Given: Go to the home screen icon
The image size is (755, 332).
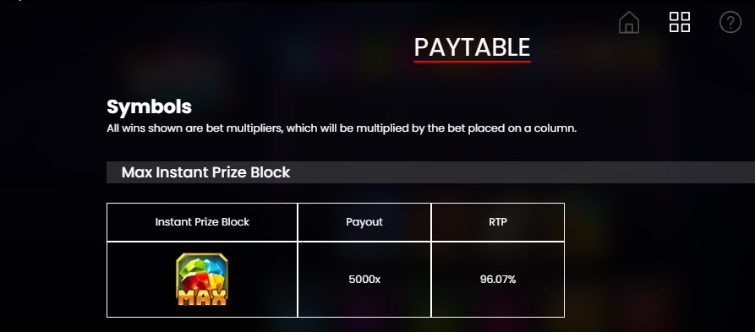Looking at the screenshot, I should [x=629, y=22].
